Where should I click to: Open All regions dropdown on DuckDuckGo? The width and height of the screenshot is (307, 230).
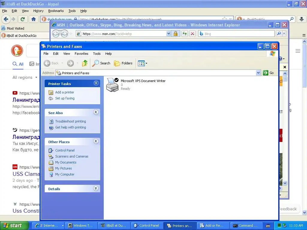(x=25, y=78)
